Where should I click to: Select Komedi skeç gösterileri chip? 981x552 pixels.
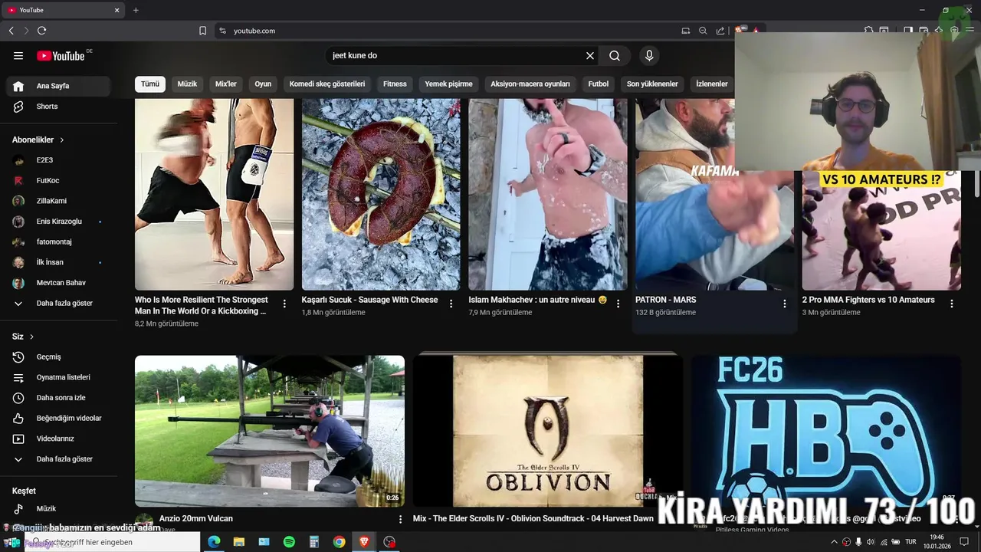pos(327,84)
